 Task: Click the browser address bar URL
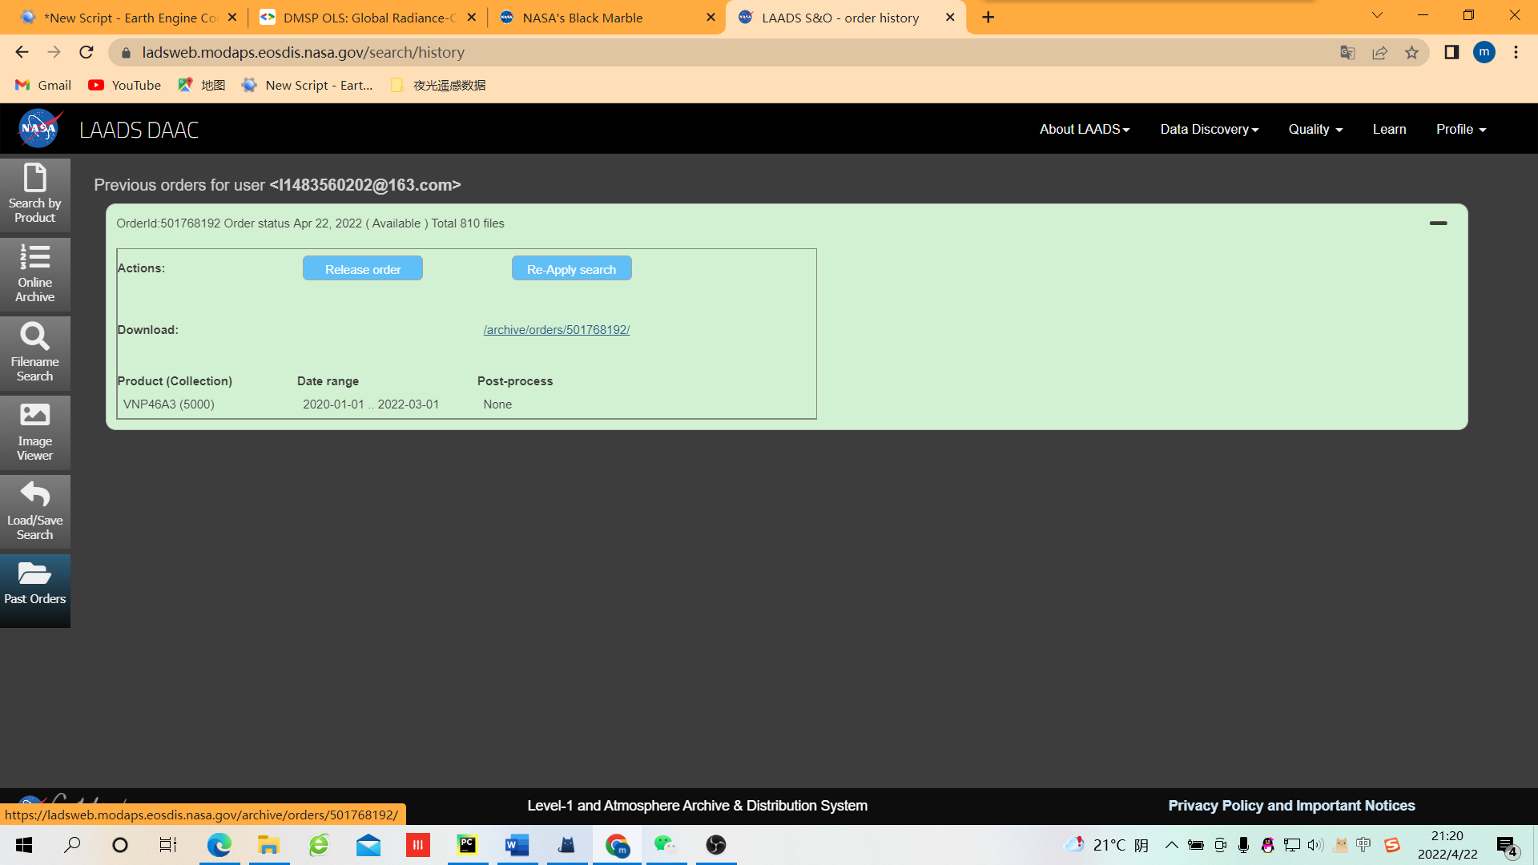pos(303,53)
